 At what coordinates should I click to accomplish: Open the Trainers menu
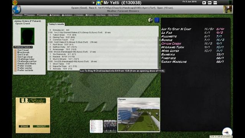pos(54,15)
